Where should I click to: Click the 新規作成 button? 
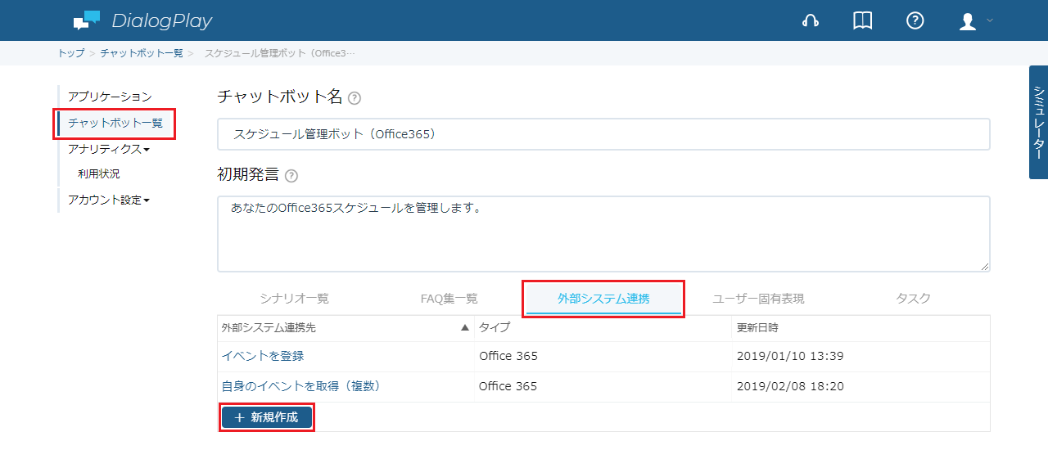(x=266, y=417)
